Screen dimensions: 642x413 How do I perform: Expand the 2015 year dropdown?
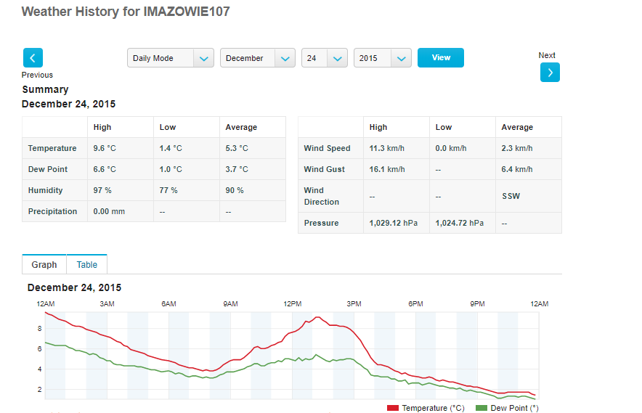click(x=382, y=58)
